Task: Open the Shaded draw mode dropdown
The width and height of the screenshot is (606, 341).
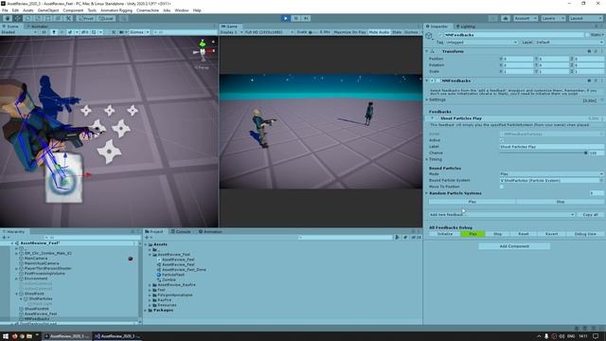Action: click(x=19, y=32)
